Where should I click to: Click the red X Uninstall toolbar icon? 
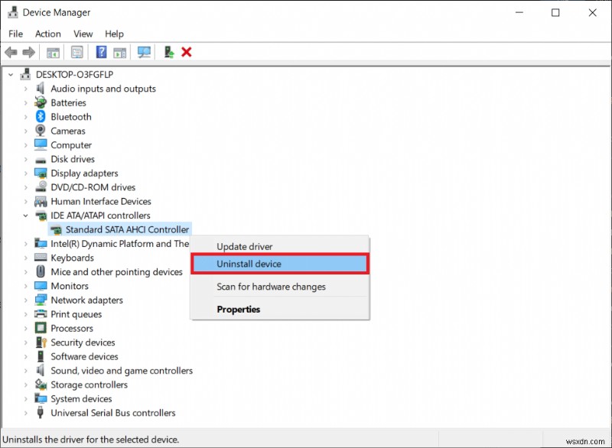coord(187,52)
